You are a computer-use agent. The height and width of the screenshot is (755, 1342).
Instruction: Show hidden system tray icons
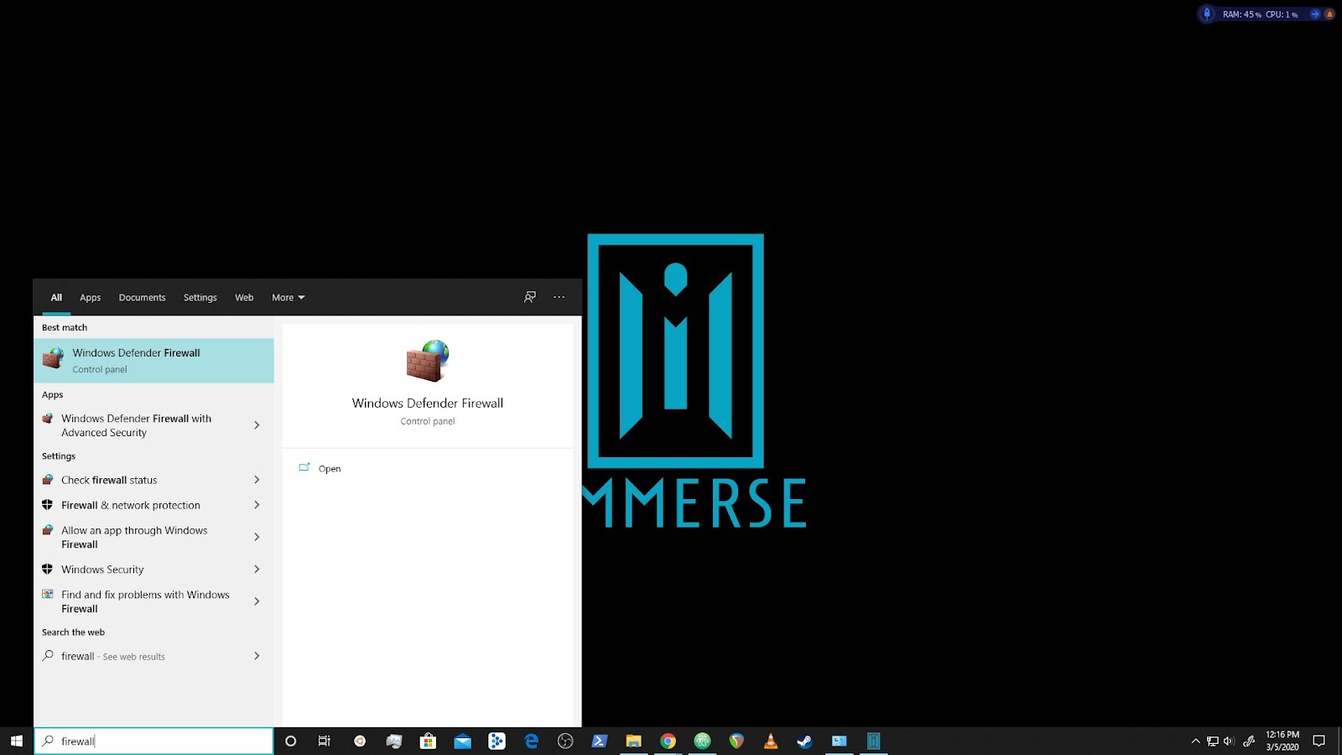(x=1196, y=741)
